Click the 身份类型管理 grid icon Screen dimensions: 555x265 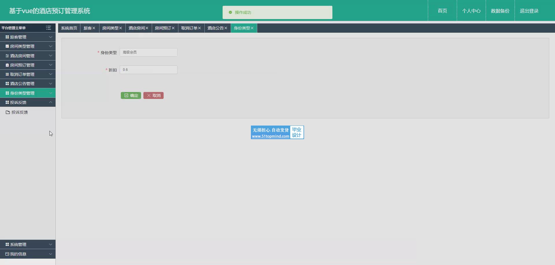click(x=7, y=93)
